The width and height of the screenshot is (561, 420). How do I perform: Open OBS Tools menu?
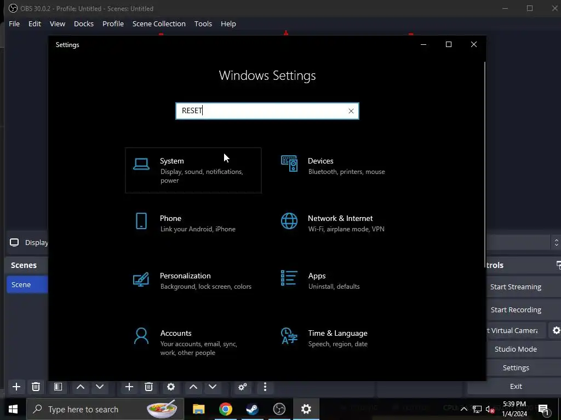point(203,24)
